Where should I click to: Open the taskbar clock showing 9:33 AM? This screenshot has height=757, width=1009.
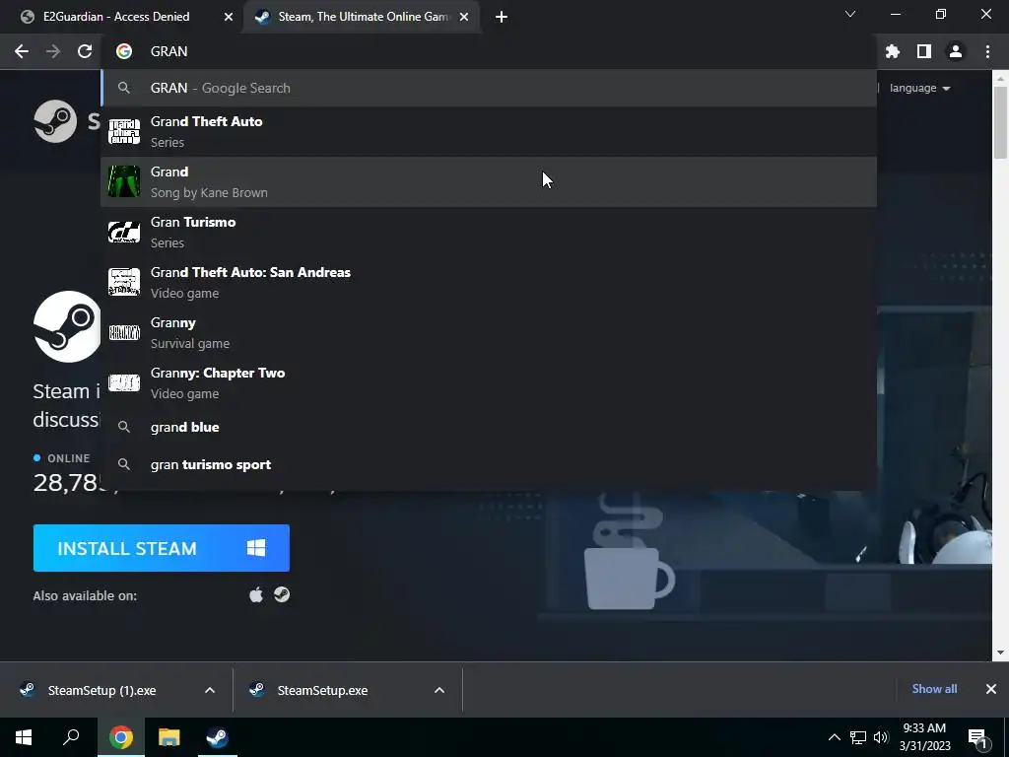(x=924, y=737)
